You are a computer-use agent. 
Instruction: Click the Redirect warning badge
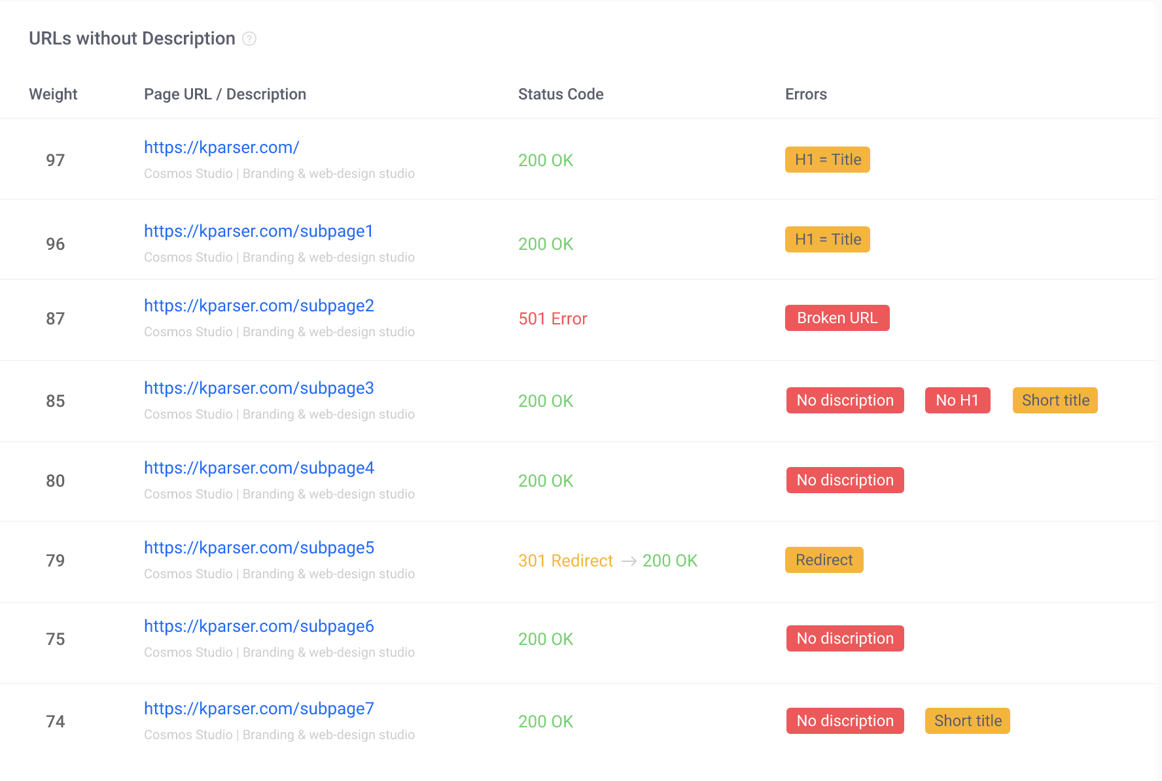[824, 560]
